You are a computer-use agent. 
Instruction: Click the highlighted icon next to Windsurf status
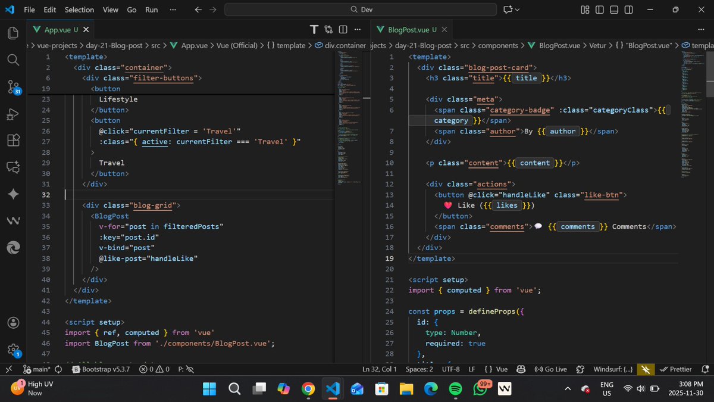pyautogui.click(x=645, y=369)
